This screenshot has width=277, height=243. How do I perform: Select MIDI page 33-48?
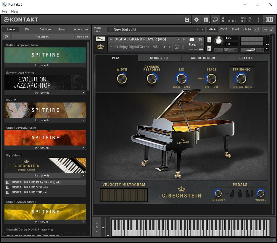pos(235,30)
